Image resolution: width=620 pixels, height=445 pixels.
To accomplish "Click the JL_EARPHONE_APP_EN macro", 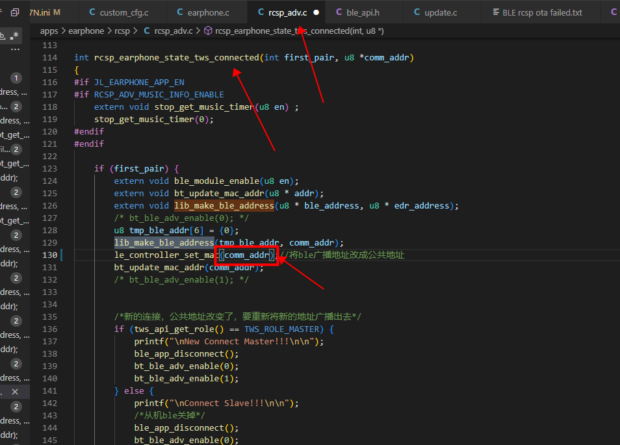I will [x=139, y=83].
